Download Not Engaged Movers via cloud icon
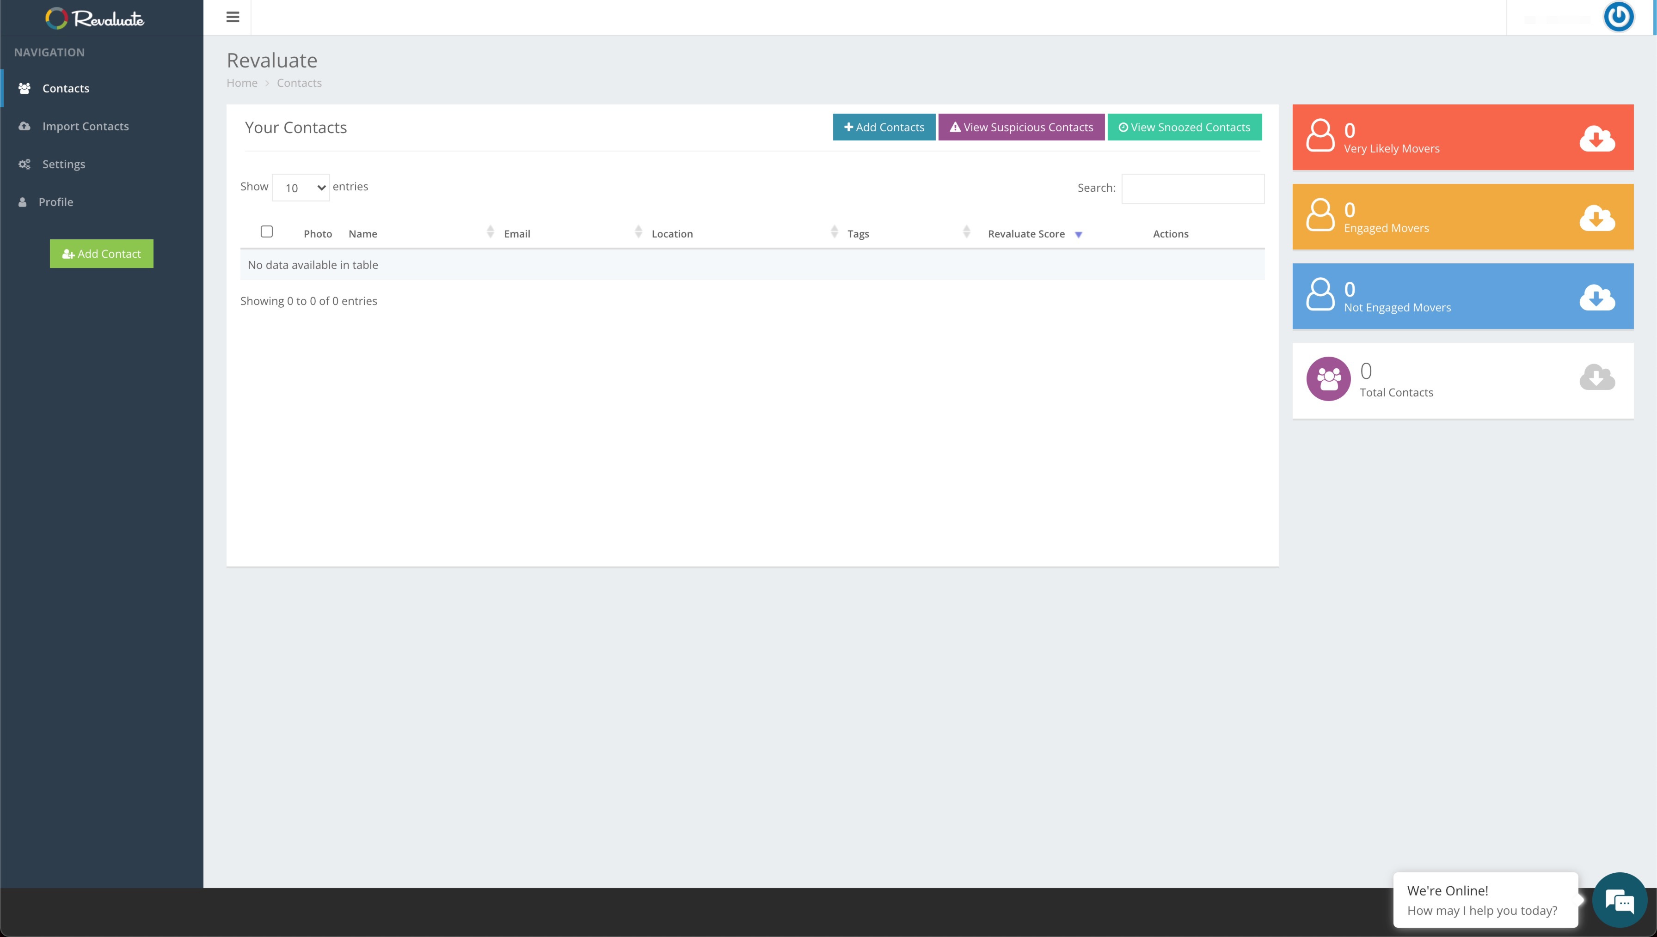The height and width of the screenshot is (937, 1657). click(x=1597, y=298)
